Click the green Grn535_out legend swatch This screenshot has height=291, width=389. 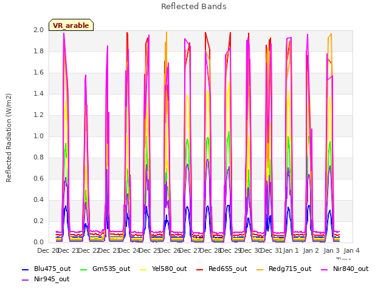point(84,269)
